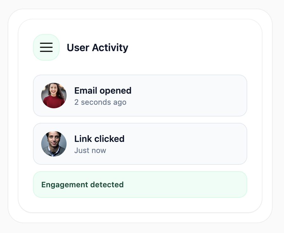This screenshot has width=284, height=233.
Task: Click the avatar on the Email opened card
Action: click(54, 95)
